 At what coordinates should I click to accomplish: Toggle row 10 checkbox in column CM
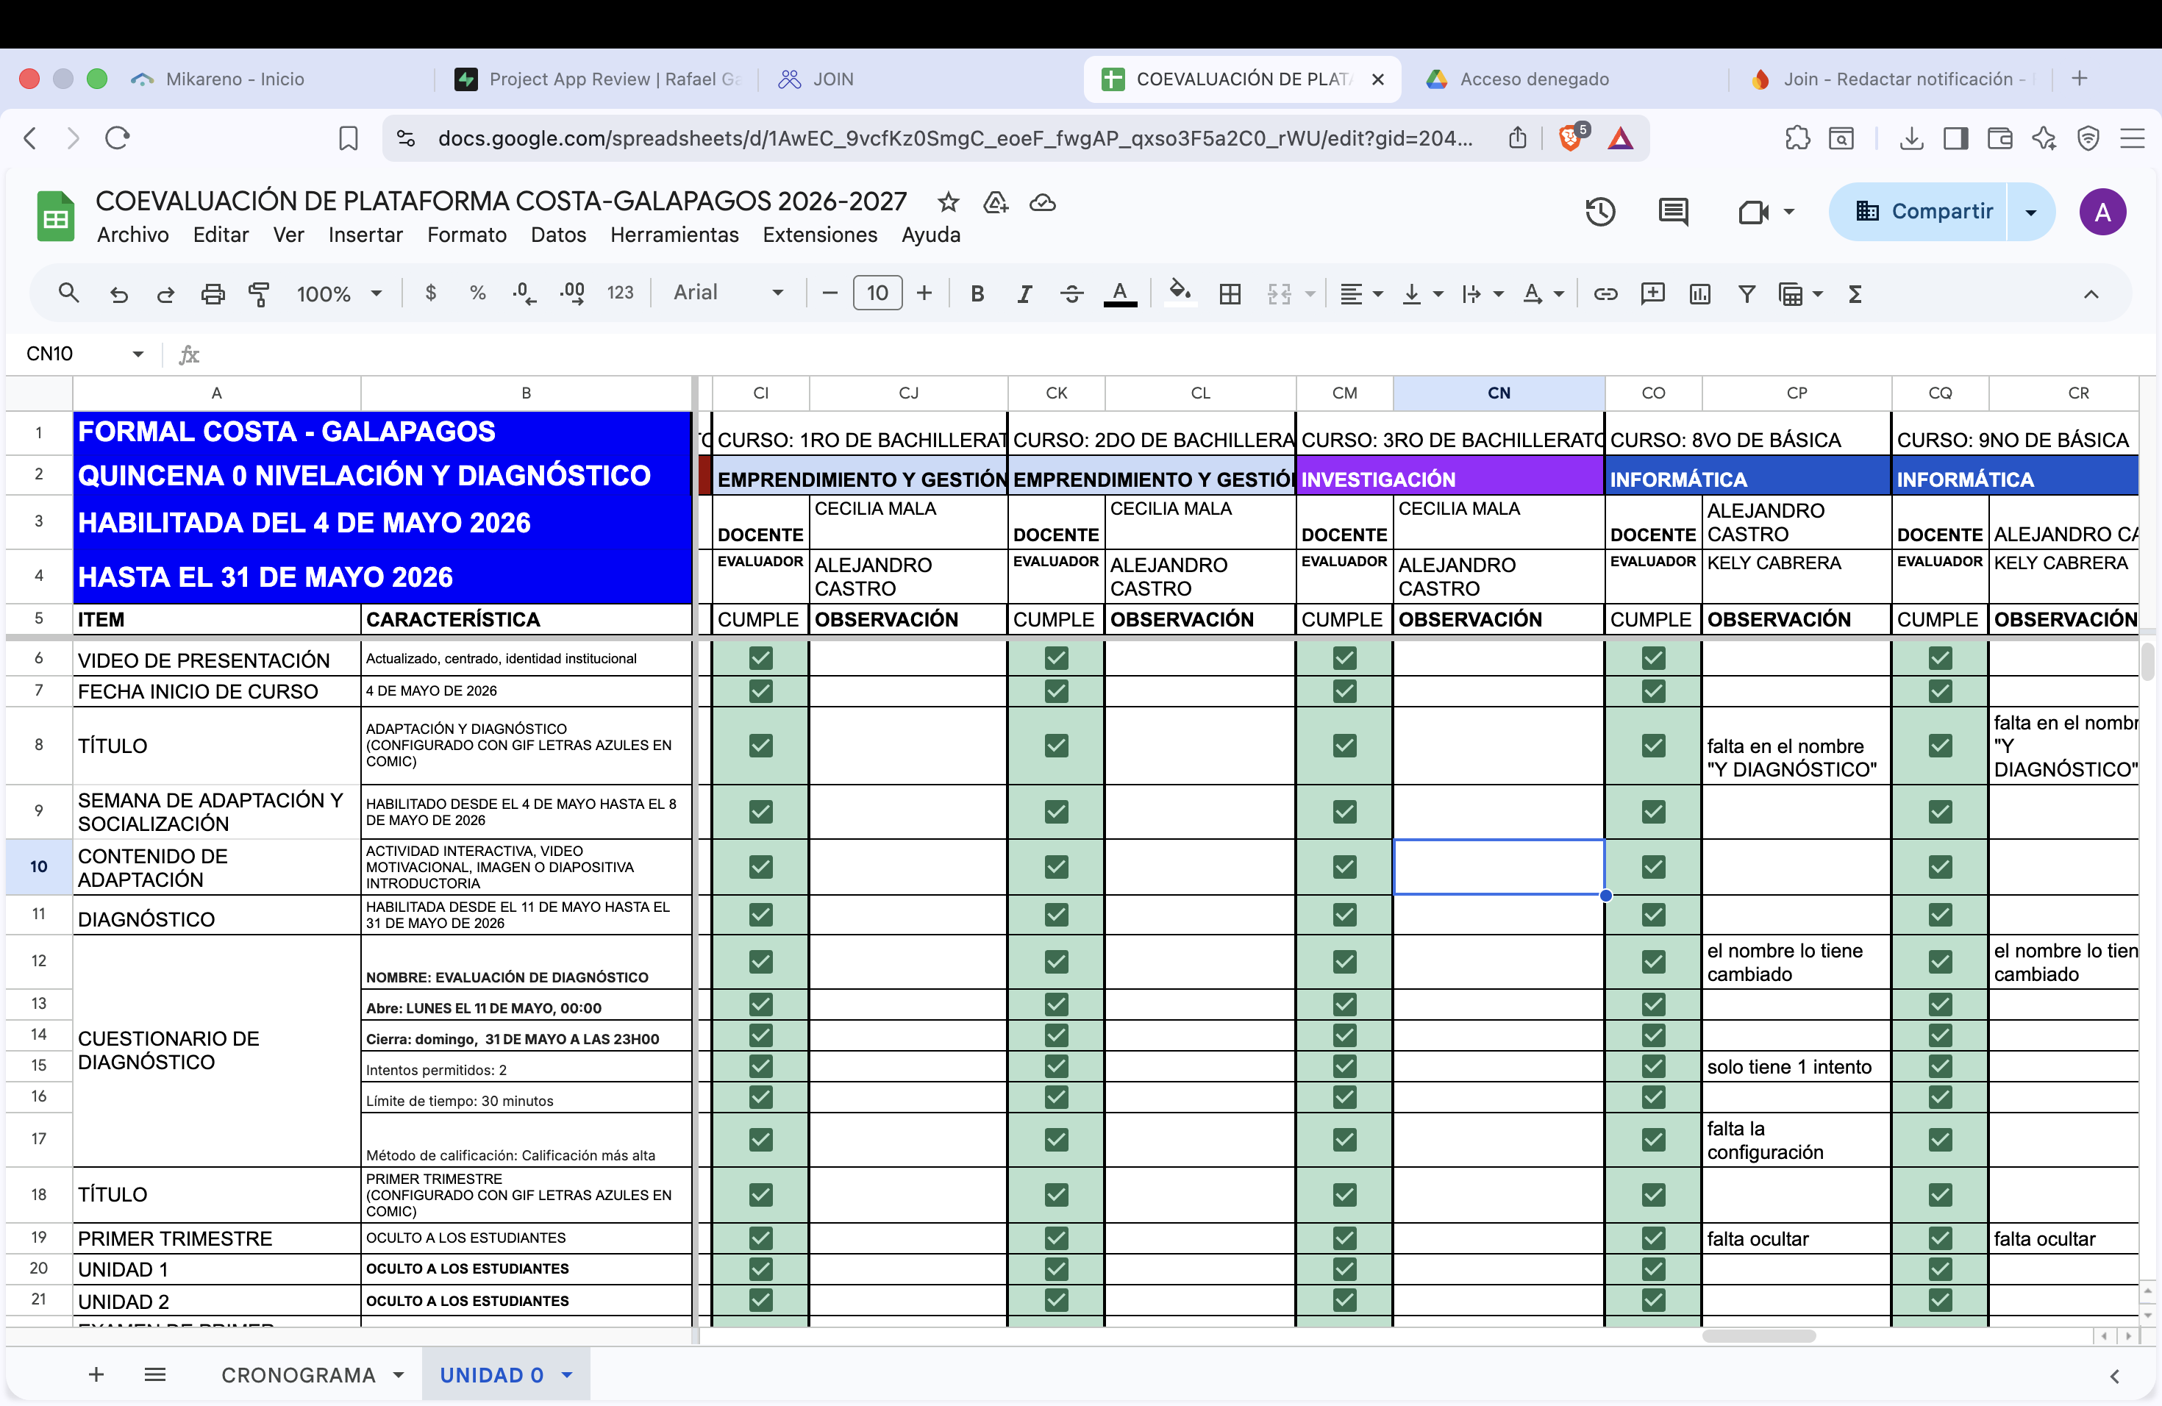point(1344,866)
